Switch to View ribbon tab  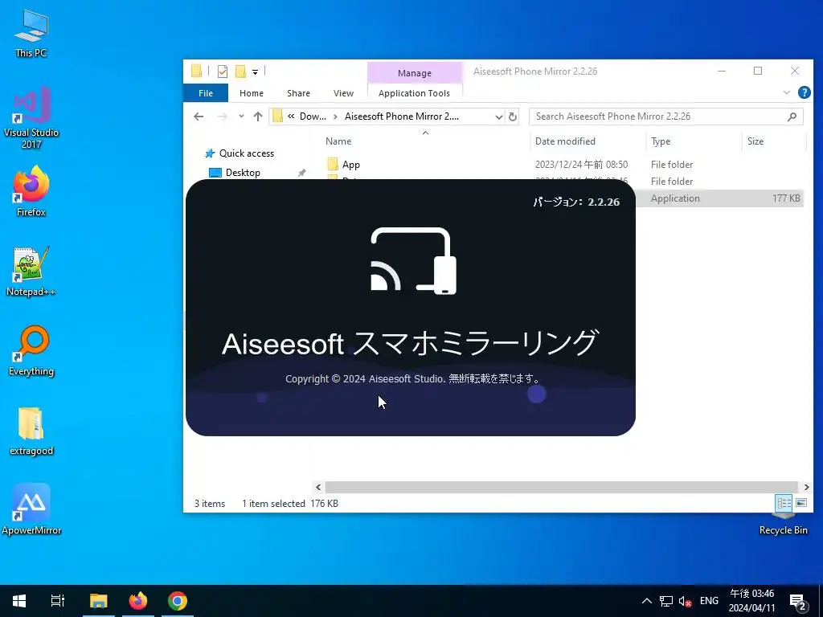coord(343,93)
